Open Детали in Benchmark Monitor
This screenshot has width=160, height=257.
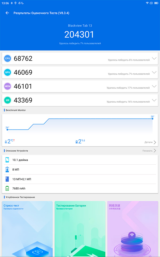point(150,142)
